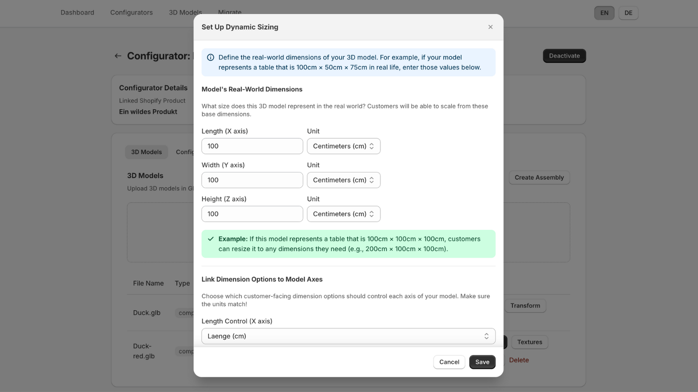Click the checkmark icon in the green example box
The width and height of the screenshot is (698, 392).
coord(211,239)
